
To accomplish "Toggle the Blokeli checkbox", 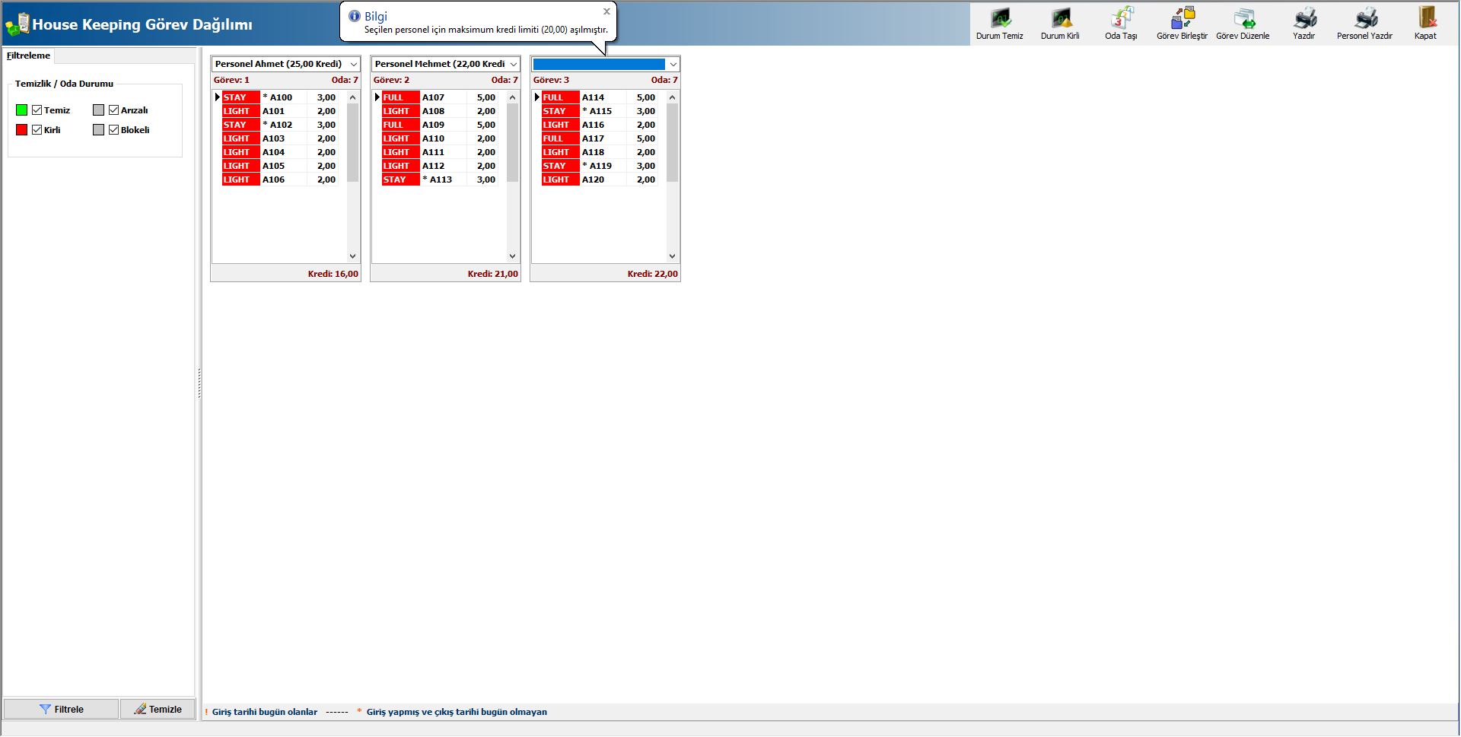I will 113,130.
